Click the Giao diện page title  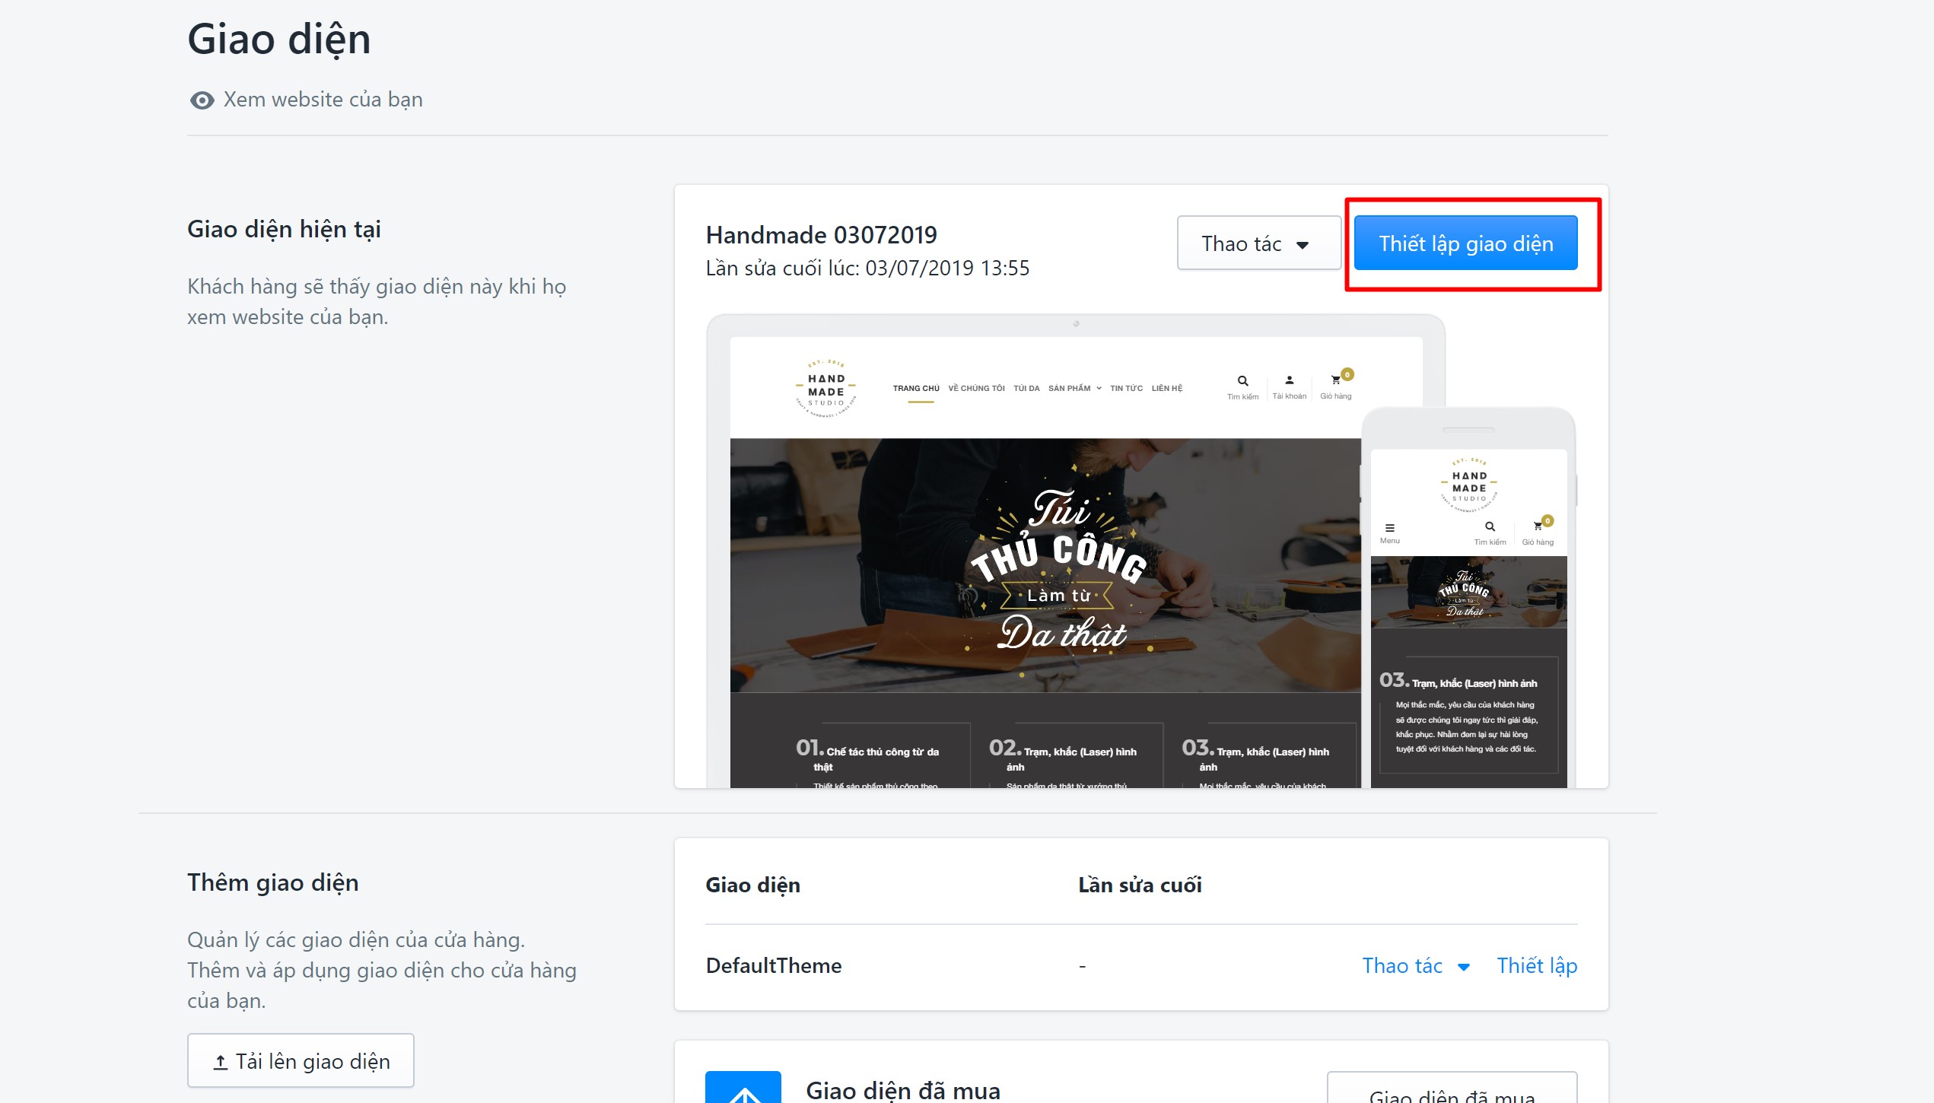pos(278,40)
